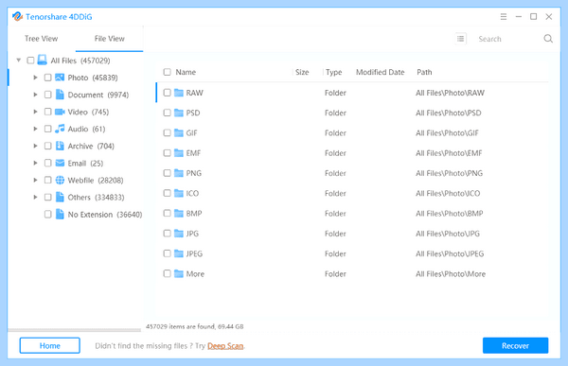Select the Audio (61) tree item
The height and width of the screenshot is (366, 568).
click(x=86, y=129)
